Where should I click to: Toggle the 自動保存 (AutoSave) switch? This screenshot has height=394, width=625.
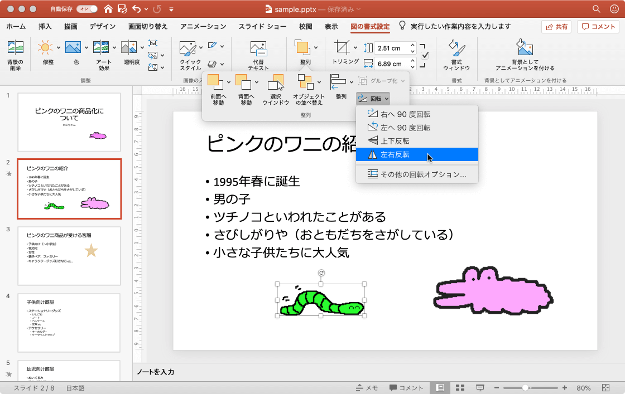point(88,9)
